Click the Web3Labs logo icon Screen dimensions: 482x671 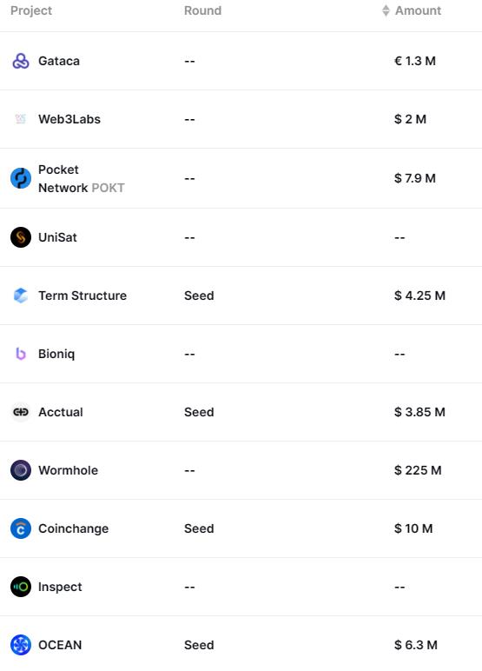(x=21, y=119)
